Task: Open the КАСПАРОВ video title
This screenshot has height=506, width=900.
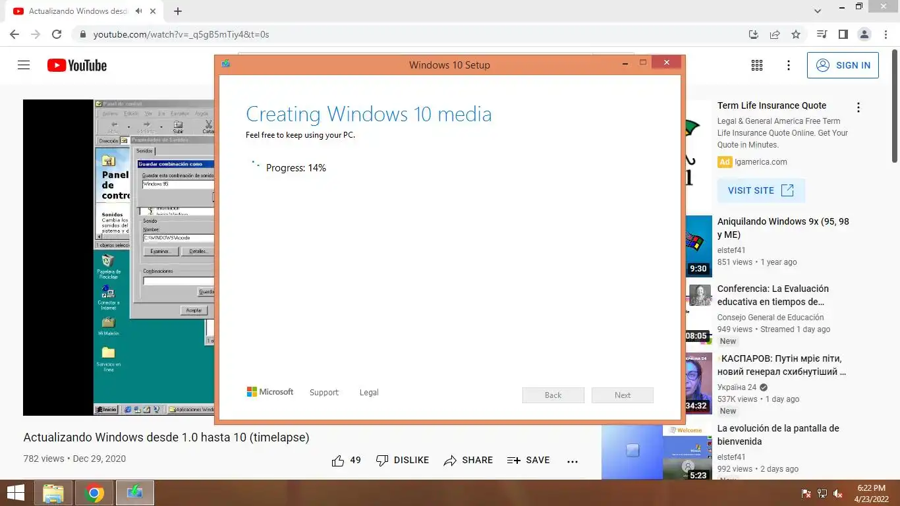Action: 781,365
